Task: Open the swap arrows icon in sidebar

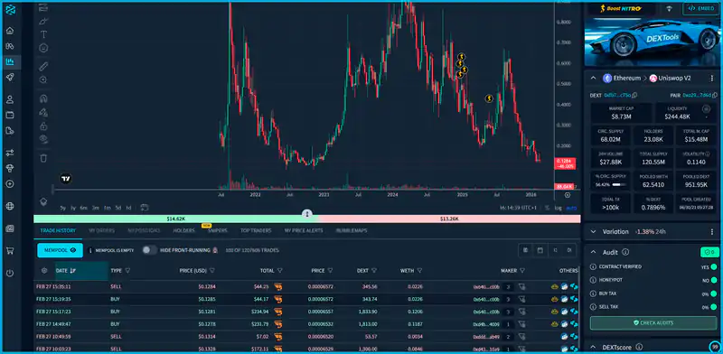Action: point(10,153)
